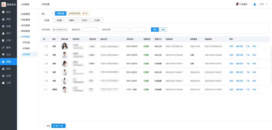This screenshot has height=130, width=272.
Task: Click the blue 搜索 button
Action: (x=155, y=30)
